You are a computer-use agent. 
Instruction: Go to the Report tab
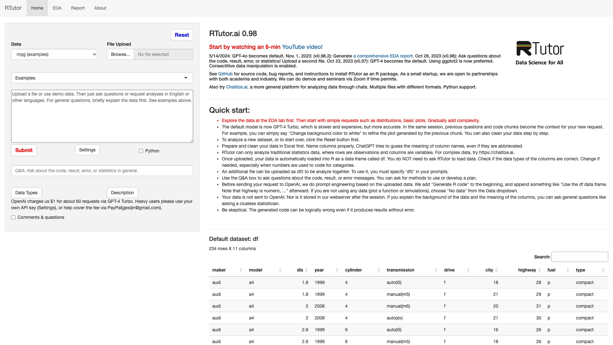tap(78, 8)
